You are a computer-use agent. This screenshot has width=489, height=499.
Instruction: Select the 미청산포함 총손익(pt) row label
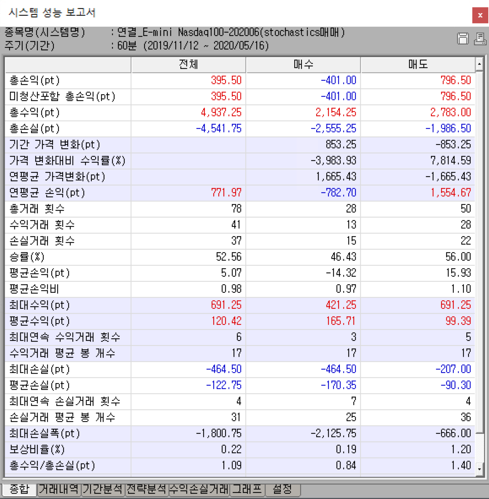pos(62,97)
